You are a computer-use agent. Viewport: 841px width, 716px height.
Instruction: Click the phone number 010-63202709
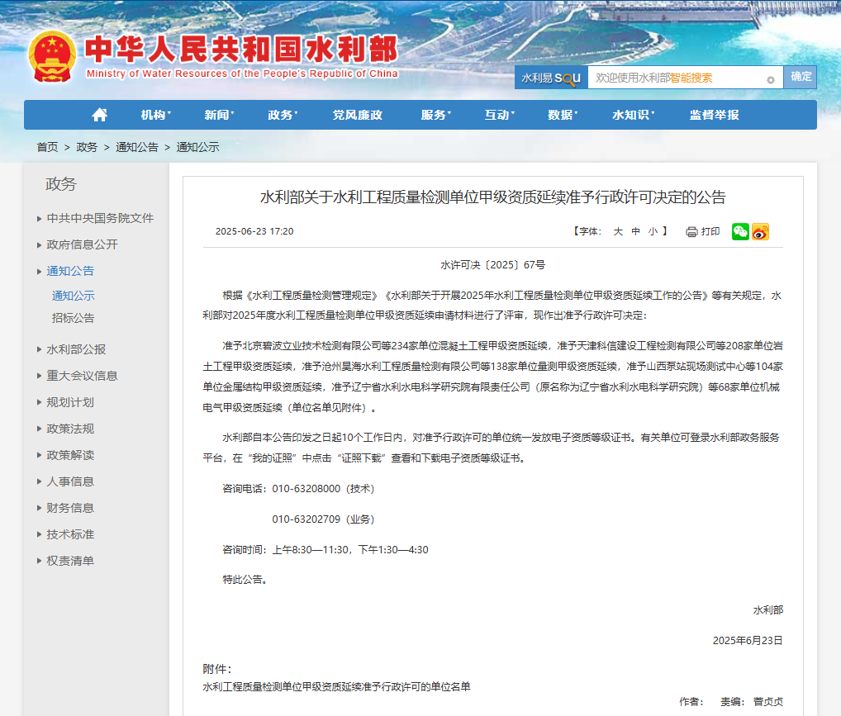click(306, 519)
